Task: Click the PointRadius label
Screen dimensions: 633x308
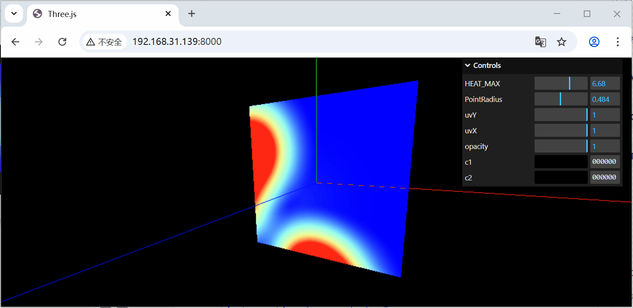Action: pyautogui.click(x=484, y=99)
